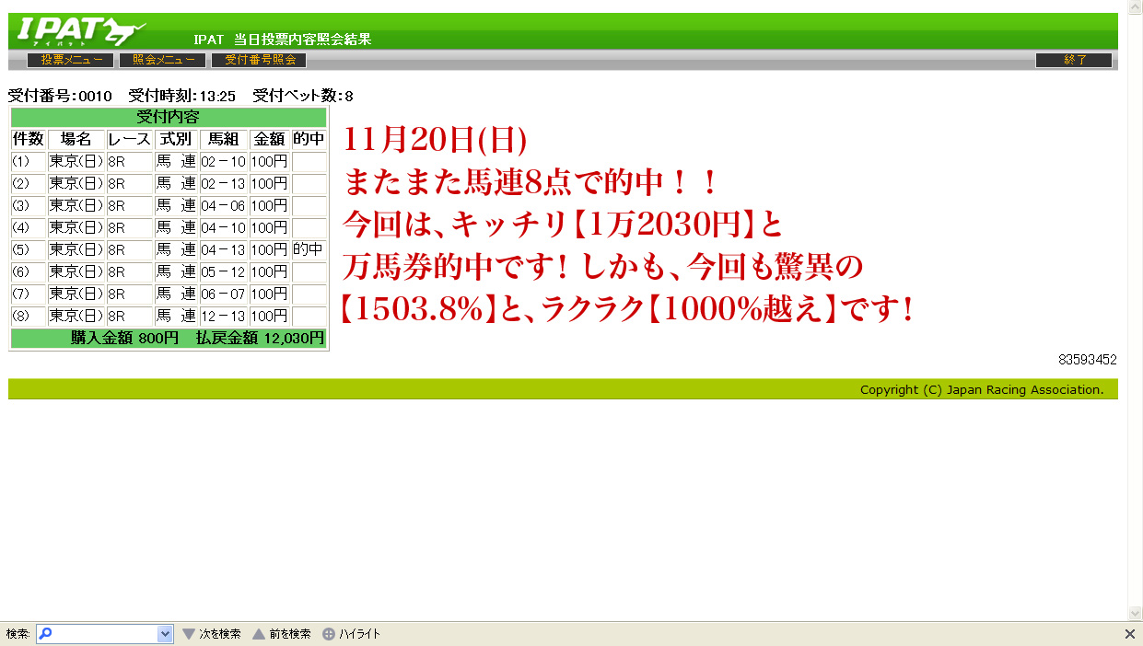Open the 照会メニュー menu
The image size is (1143, 646).
[163, 60]
